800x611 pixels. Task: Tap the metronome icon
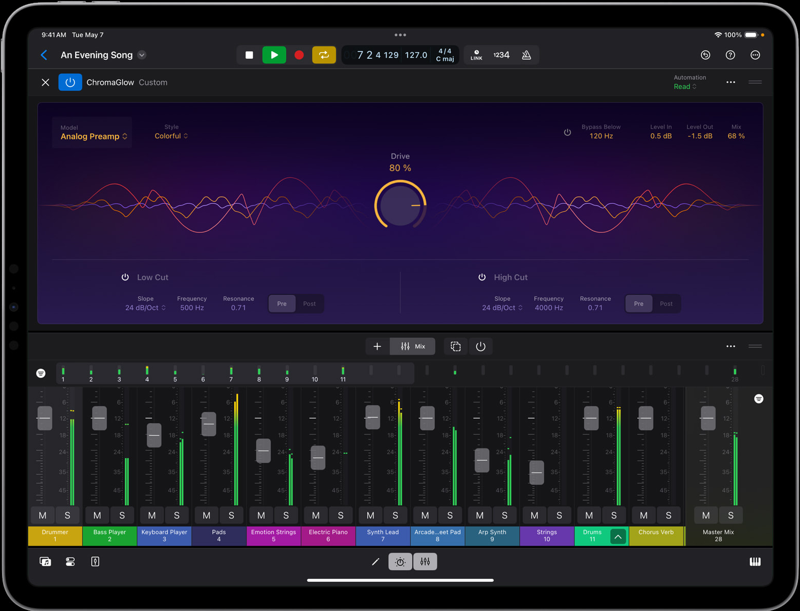(x=526, y=55)
